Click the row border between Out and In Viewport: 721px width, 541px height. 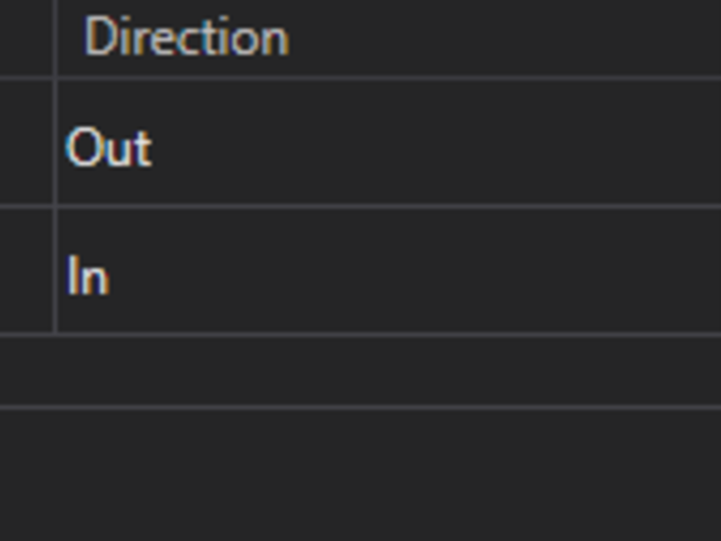(x=360, y=207)
